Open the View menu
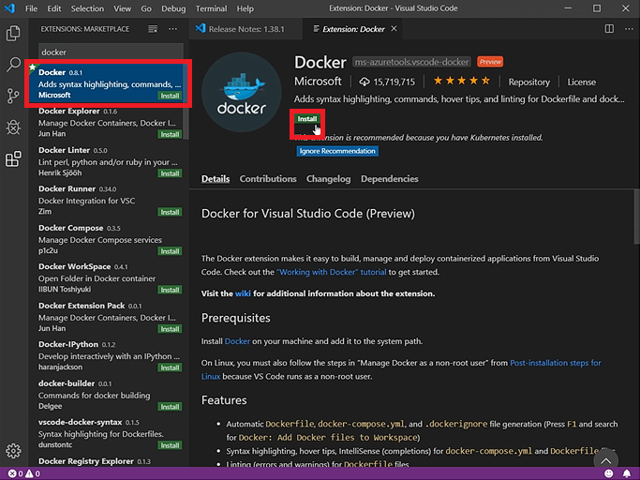 [x=123, y=8]
